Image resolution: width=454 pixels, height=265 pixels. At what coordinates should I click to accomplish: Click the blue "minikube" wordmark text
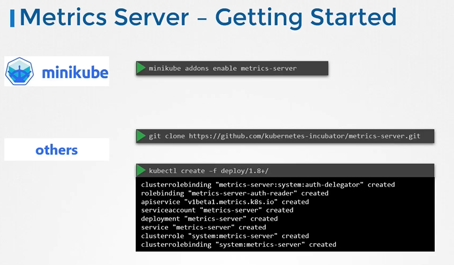tap(75, 72)
